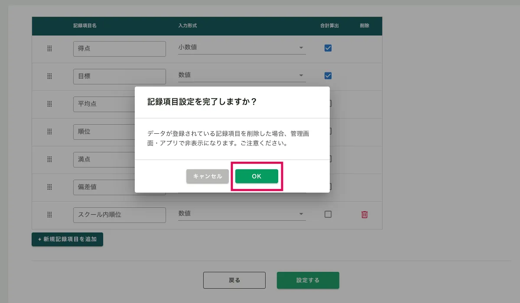Click the 戻る button

coord(234,280)
